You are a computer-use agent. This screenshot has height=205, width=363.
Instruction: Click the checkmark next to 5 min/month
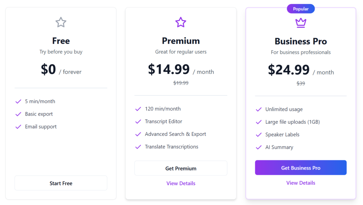pyautogui.click(x=18, y=101)
